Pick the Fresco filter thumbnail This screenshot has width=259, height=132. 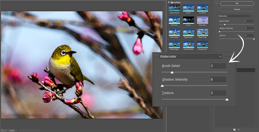(x=189, y=20)
